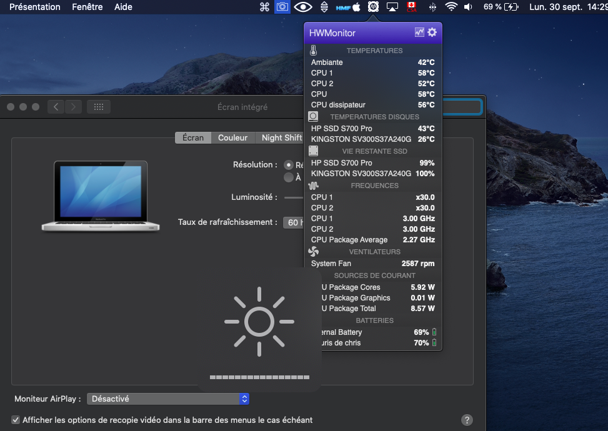Open the Moniteur AirPlay dropdown
The height and width of the screenshot is (431, 608).
pos(168,399)
